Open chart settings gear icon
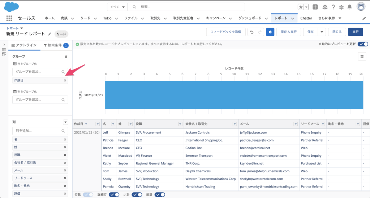This screenshot has width=370, height=198. point(362,56)
